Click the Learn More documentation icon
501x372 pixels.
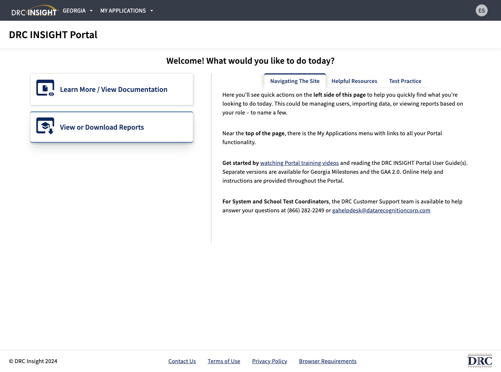[45, 88]
